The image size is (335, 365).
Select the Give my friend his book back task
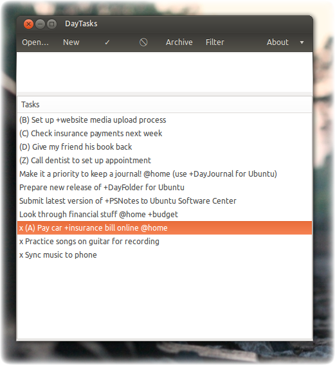tap(165, 147)
